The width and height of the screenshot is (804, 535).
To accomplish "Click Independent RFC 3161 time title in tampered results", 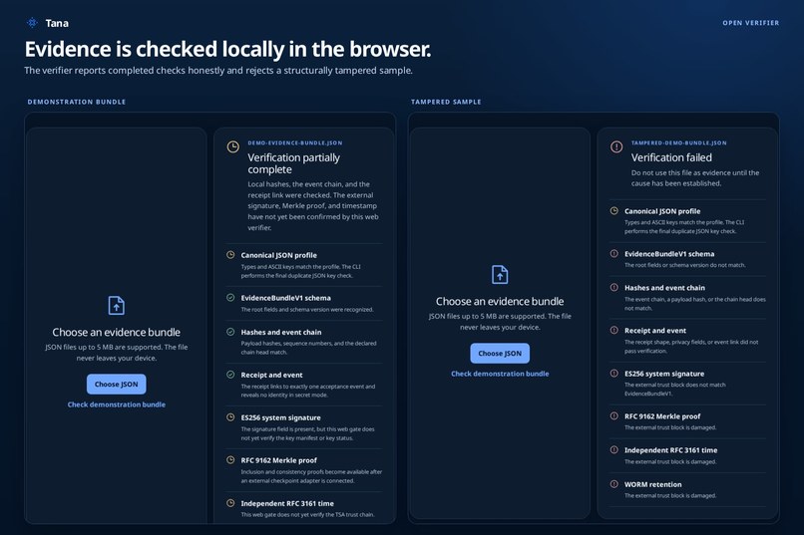I will [x=670, y=450].
